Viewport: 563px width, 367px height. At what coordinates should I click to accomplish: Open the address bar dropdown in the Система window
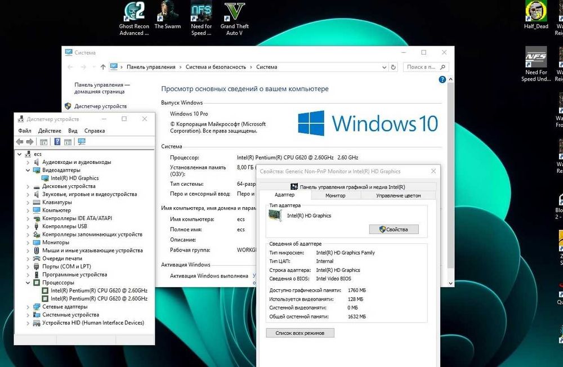pos(384,67)
